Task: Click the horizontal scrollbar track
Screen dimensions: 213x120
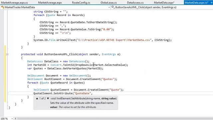Action: click(x=115, y=119)
